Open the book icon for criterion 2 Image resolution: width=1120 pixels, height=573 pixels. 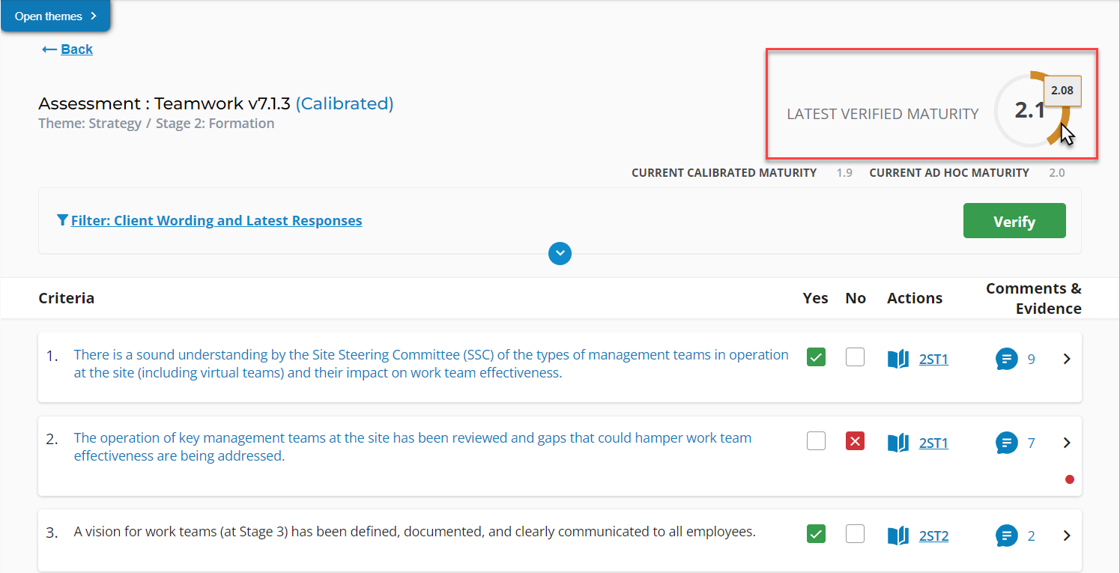897,443
